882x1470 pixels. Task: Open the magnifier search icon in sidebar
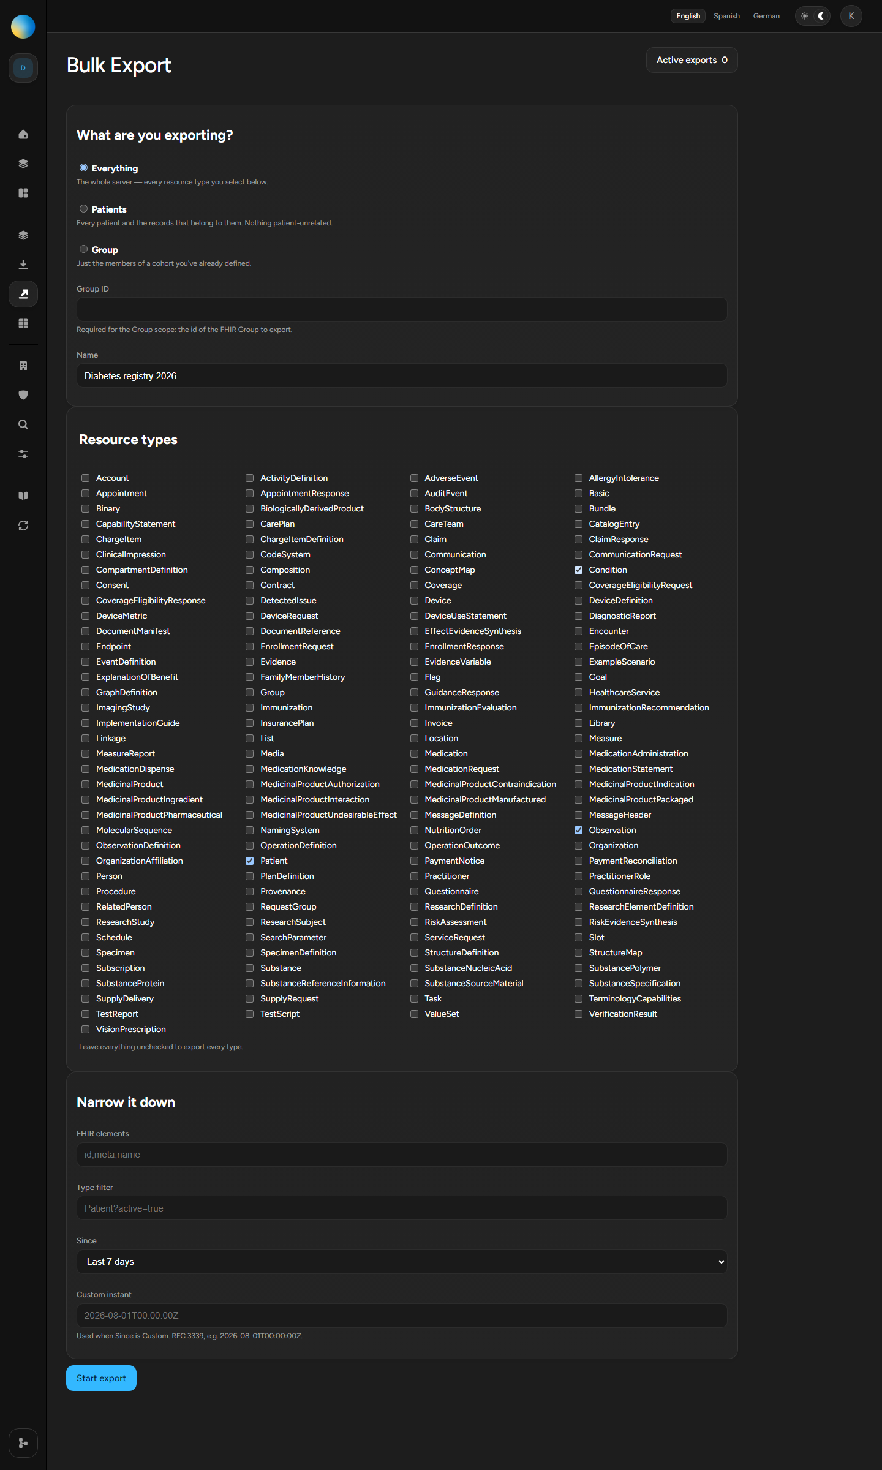(x=23, y=424)
